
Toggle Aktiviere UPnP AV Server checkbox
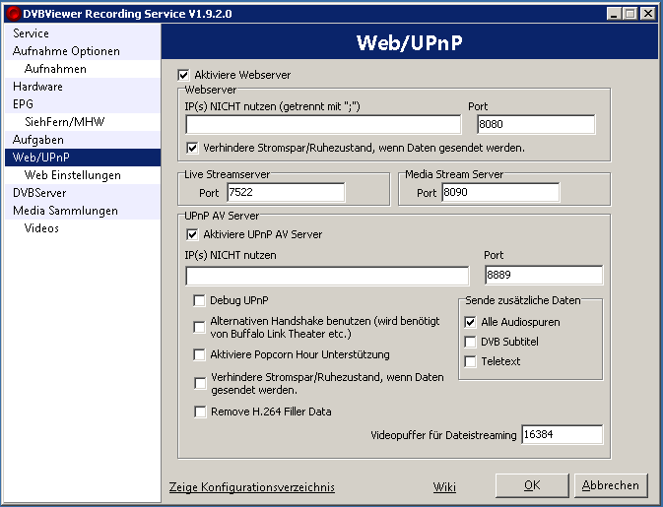(192, 234)
